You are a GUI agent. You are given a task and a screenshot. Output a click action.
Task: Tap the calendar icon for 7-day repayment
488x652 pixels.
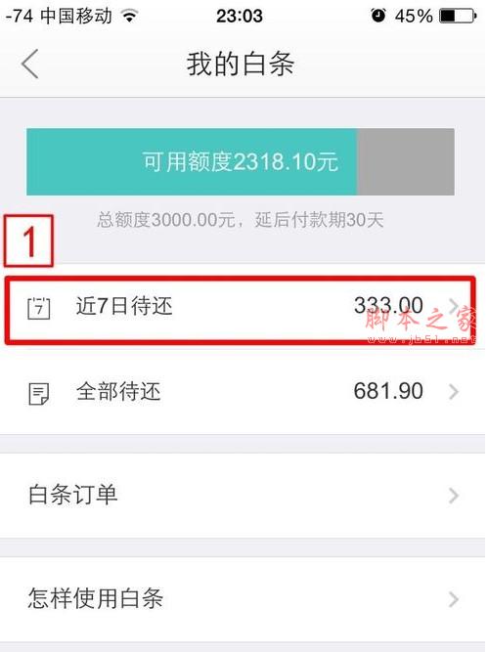tap(39, 308)
